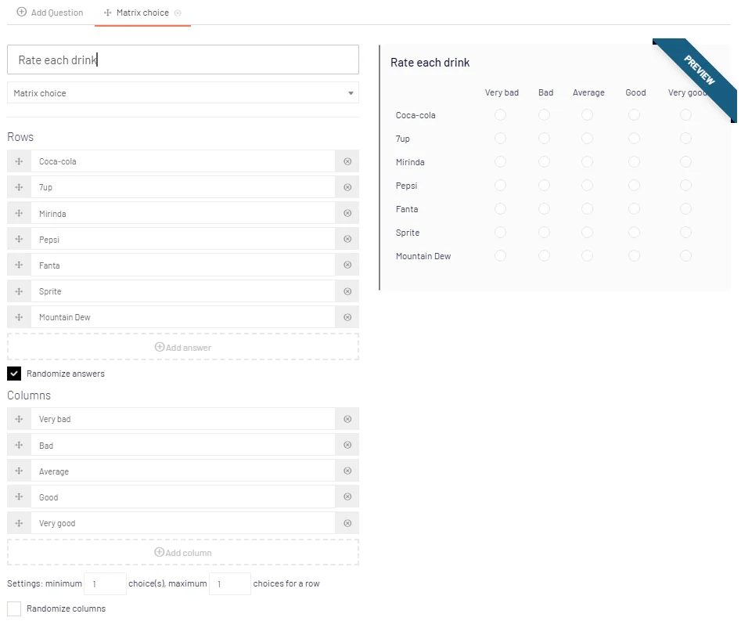Screen dimensions: 741x621
Task: Select Bad for Pepsi in preview
Action: click(x=544, y=186)
